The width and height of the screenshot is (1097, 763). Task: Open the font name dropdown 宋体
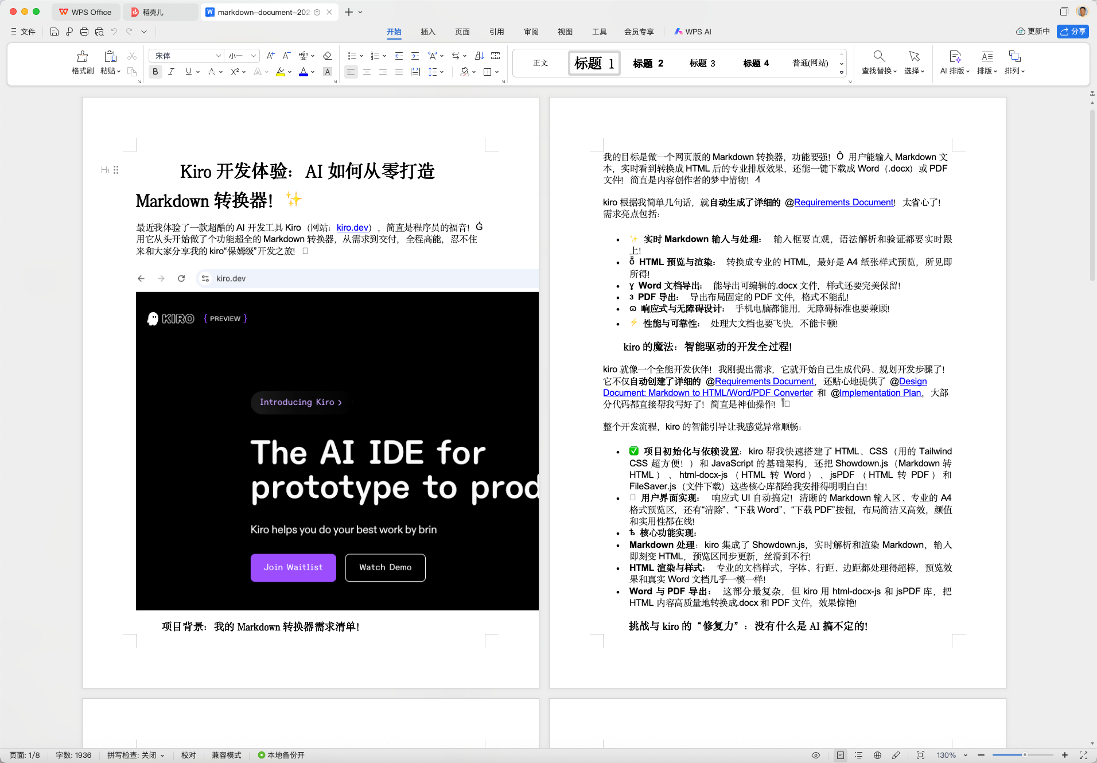pos(218,56)
